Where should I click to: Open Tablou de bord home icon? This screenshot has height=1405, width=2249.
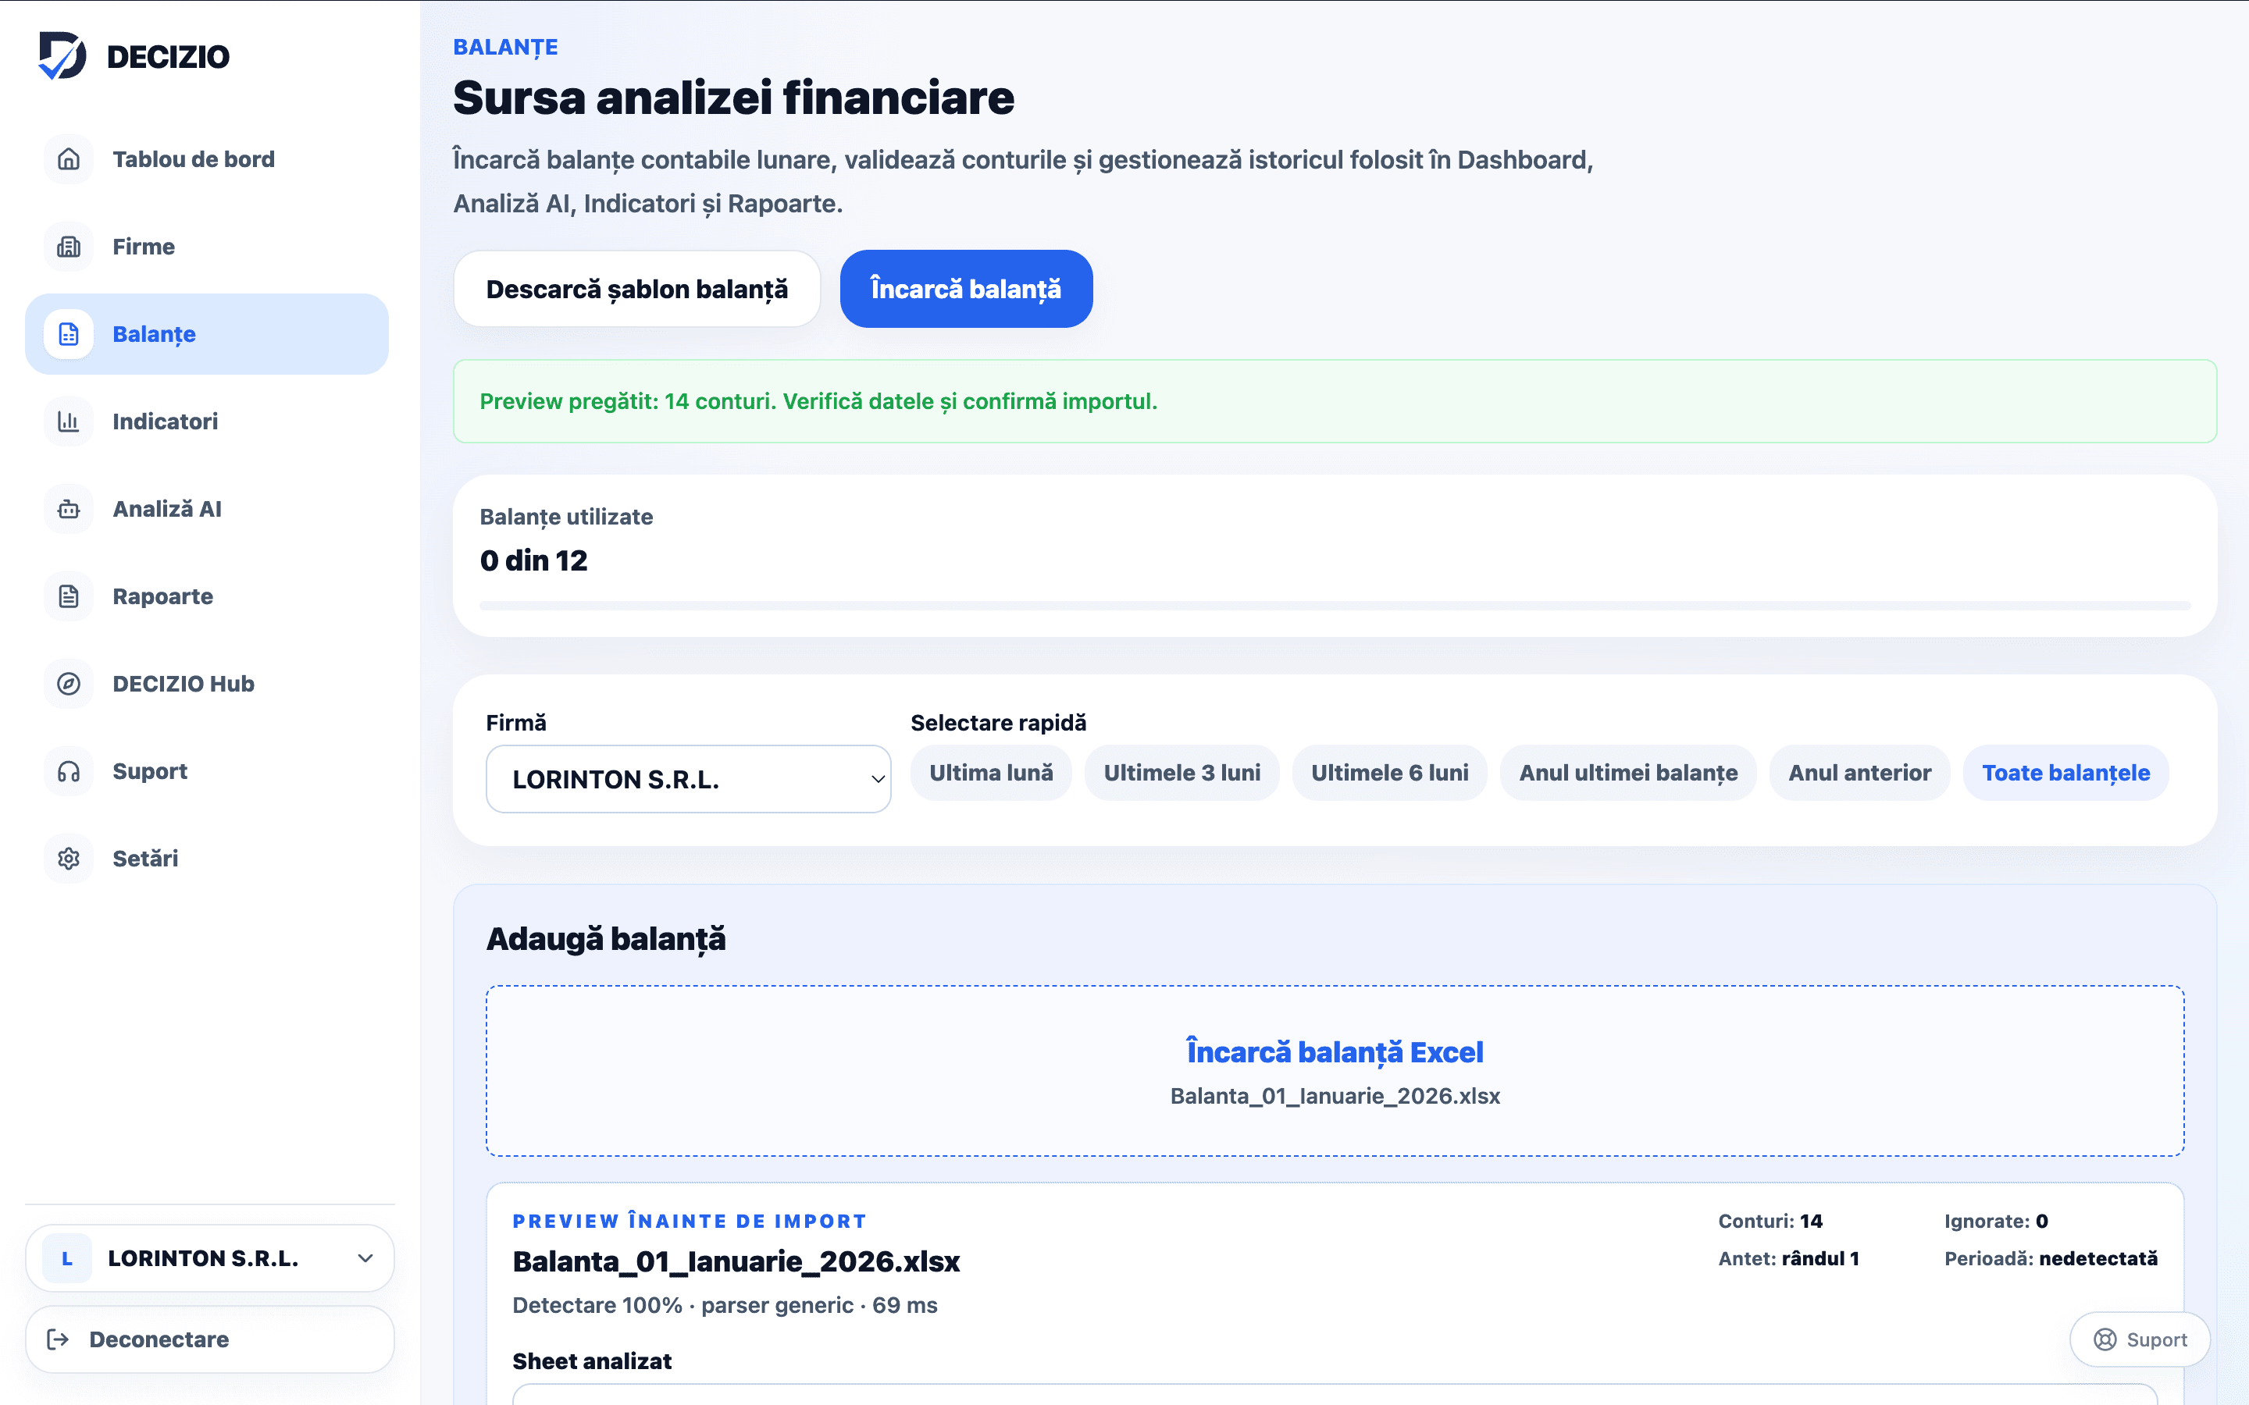pos(69,159)
